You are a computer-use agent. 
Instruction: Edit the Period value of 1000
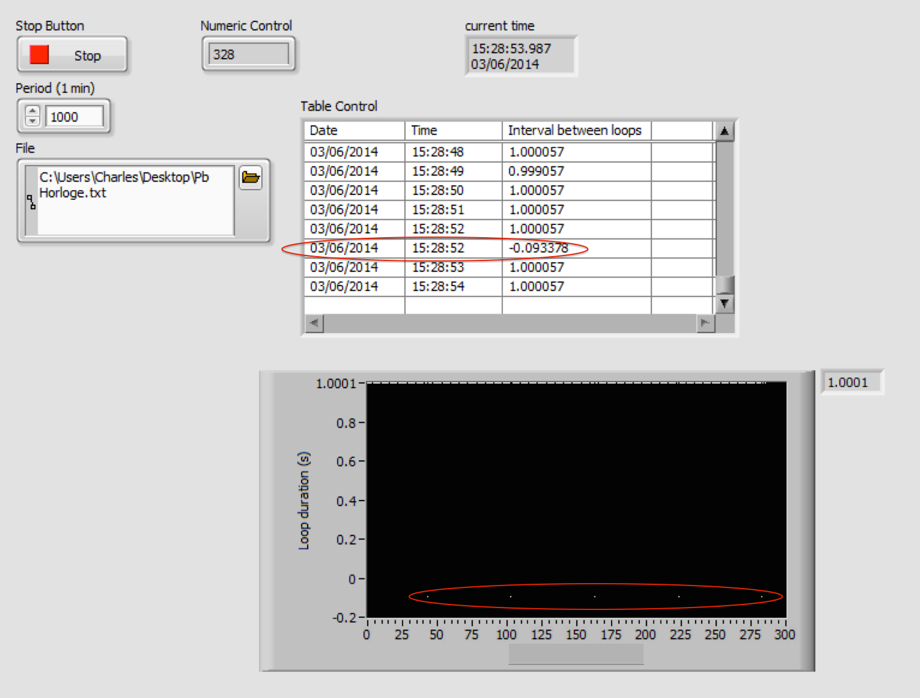(75, 116)
